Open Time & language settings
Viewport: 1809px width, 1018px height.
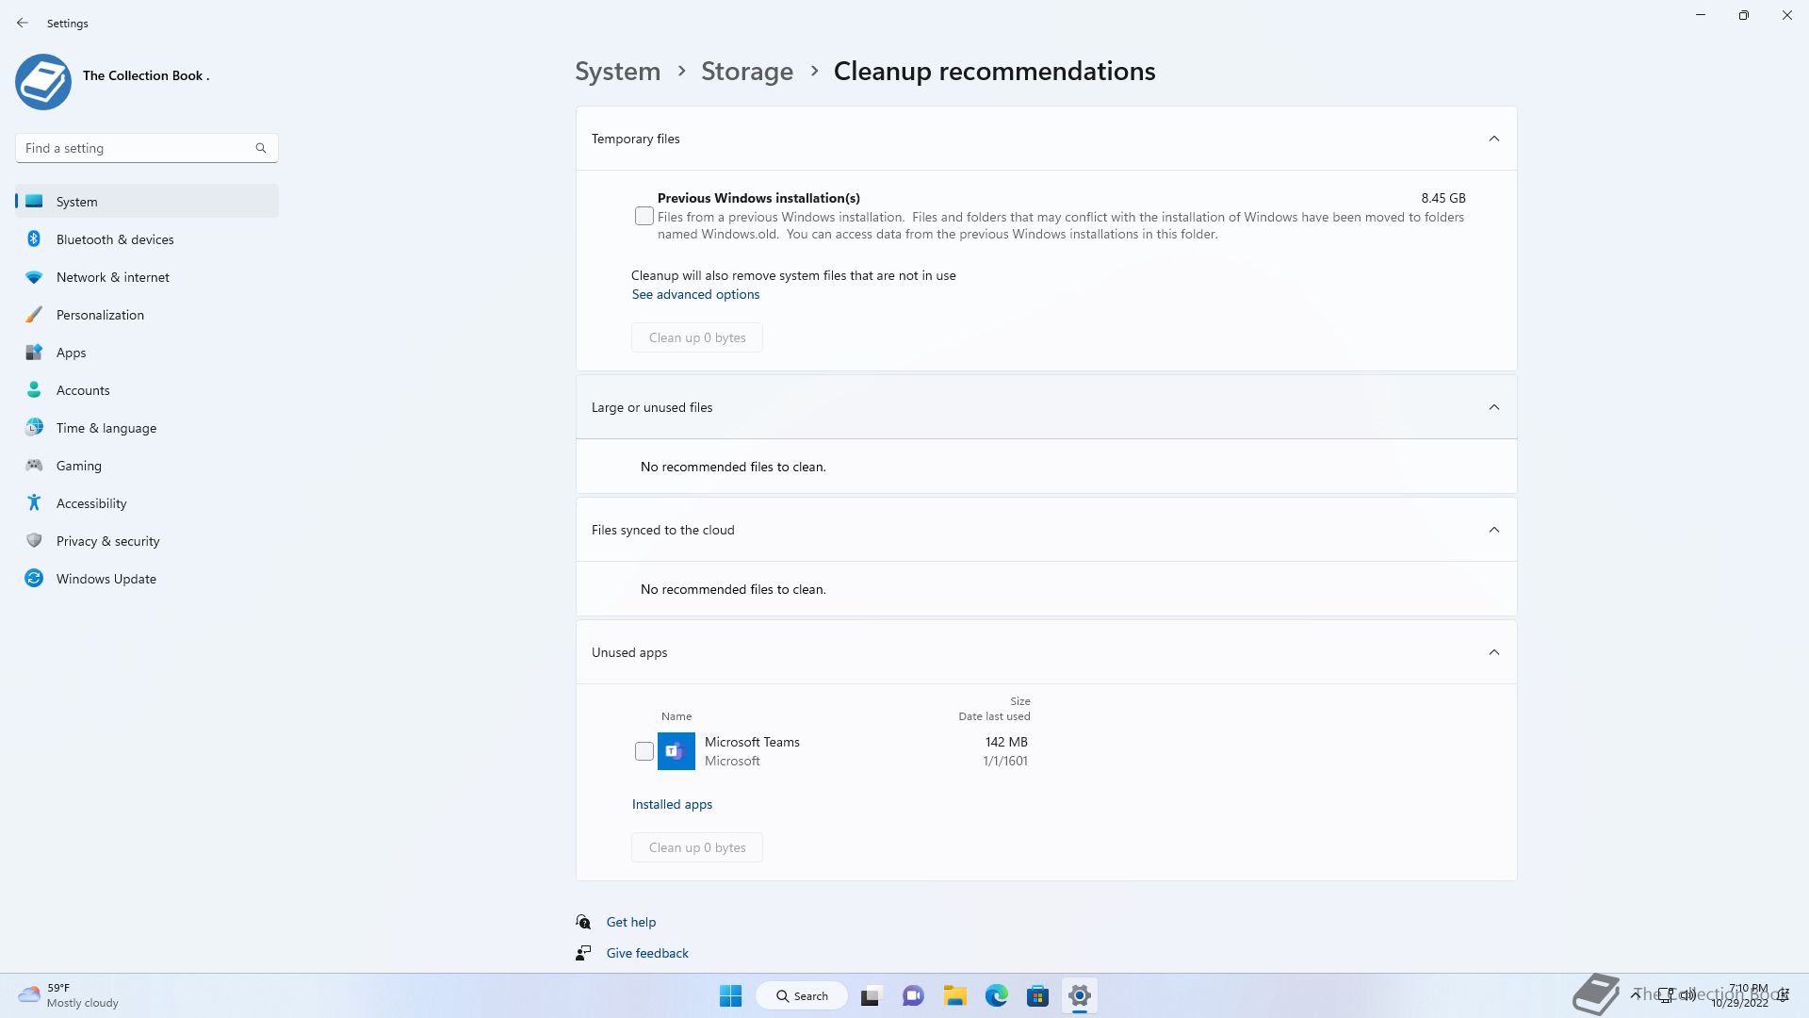147,428
